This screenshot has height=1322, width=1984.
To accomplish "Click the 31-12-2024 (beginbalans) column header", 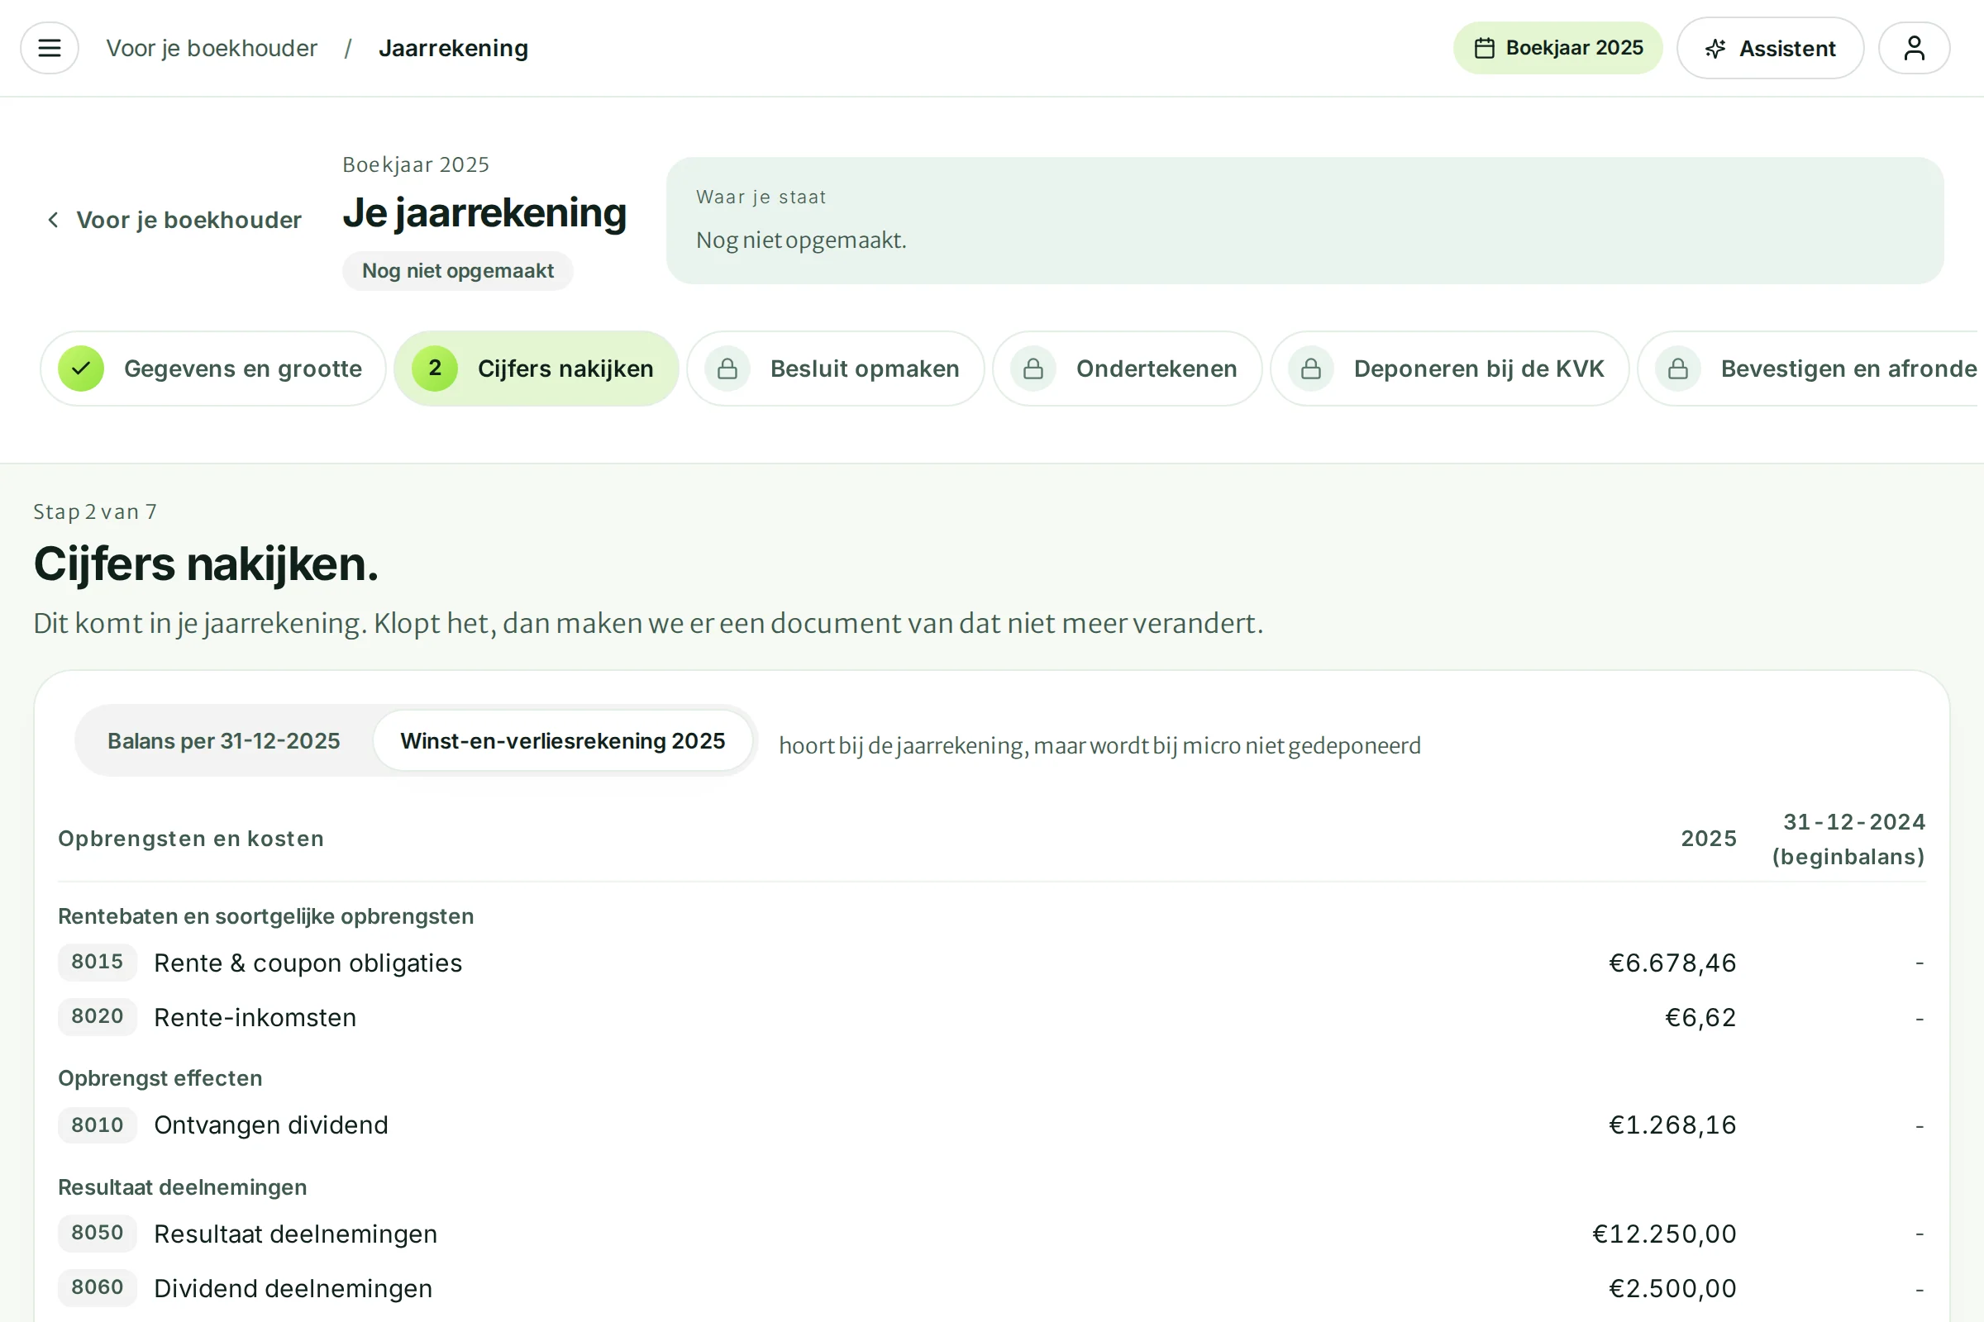I will [x=1849, y=839].
